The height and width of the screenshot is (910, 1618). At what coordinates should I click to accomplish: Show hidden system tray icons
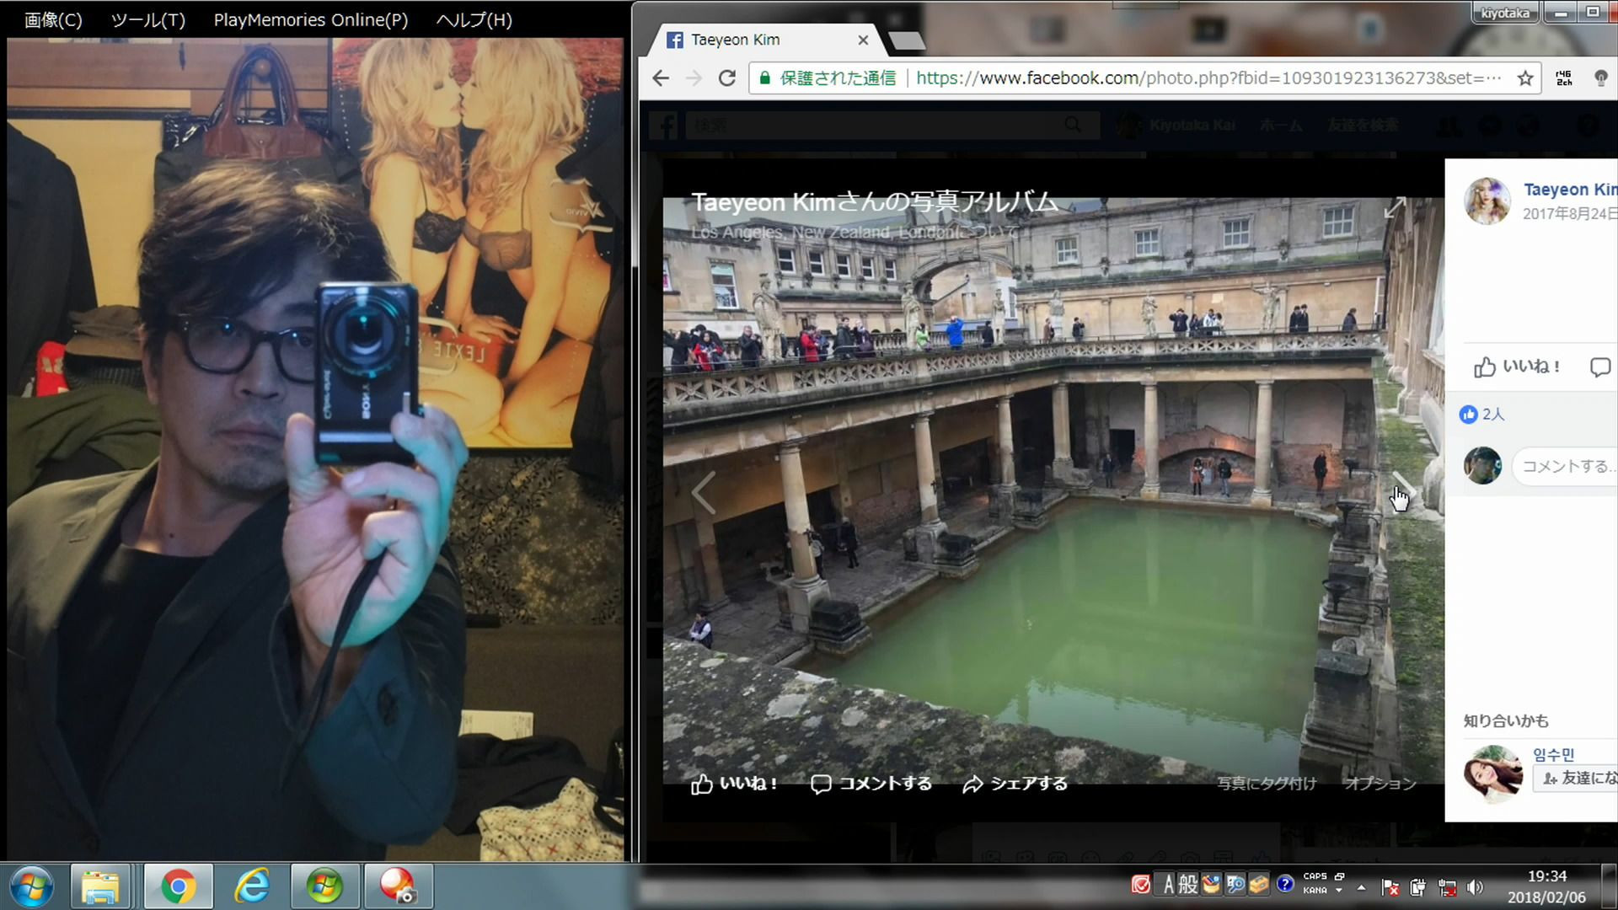(x=1361, y=887)
